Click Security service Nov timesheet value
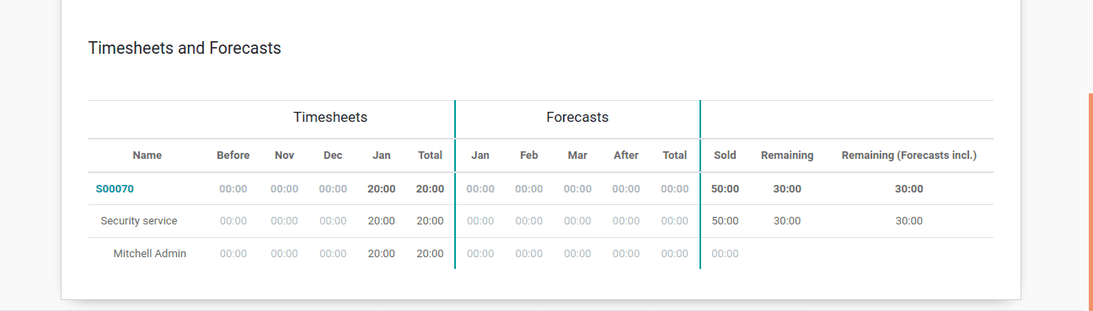This screenshot has height=311, width=1093. (x=284, y=221)
